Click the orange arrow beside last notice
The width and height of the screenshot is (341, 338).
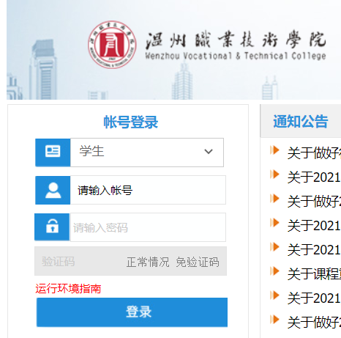274,320
